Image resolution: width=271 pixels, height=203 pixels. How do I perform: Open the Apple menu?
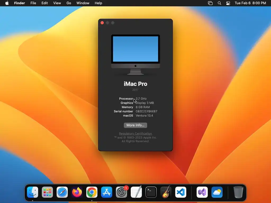tap(7, 3)
